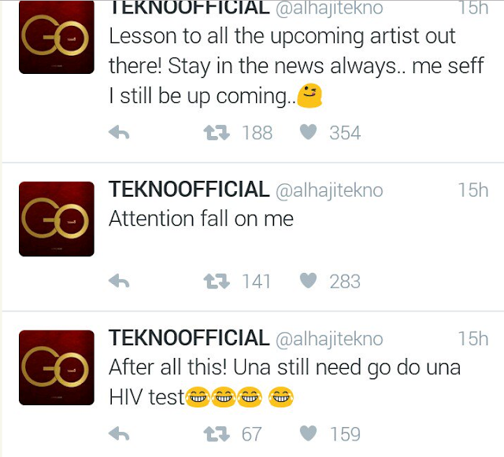The height and width of the screenshot is (457, 504).
Task: Like the tweet with 354 likes
Action: click(x=309, y=133)
